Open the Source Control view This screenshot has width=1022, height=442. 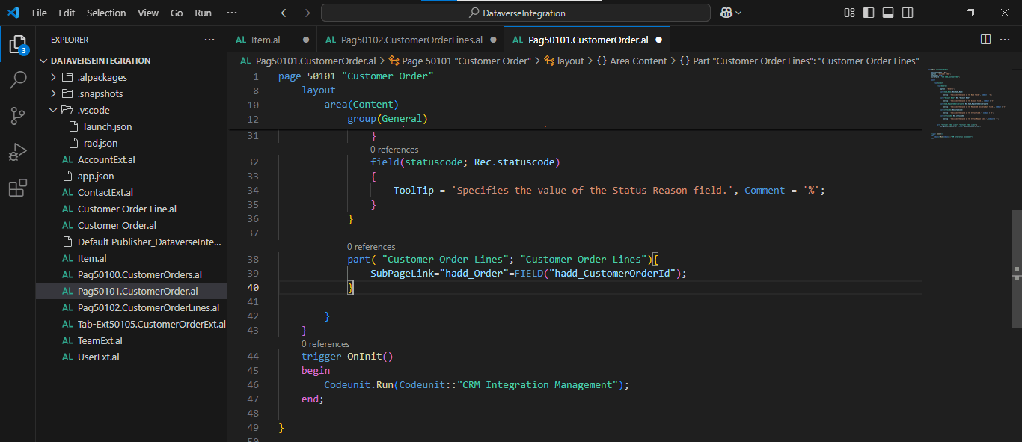[x=17, y=115]
